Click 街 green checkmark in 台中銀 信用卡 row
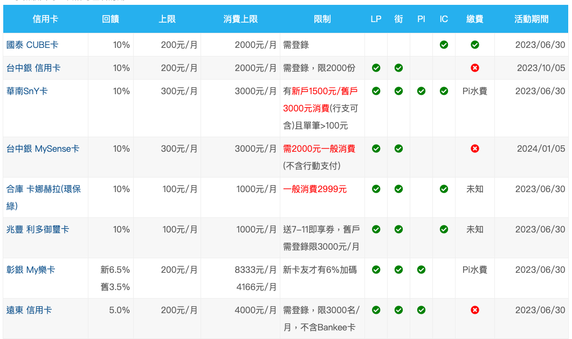Image resolution: width=572 pixels, height=339 pixels. pos(399,68)
